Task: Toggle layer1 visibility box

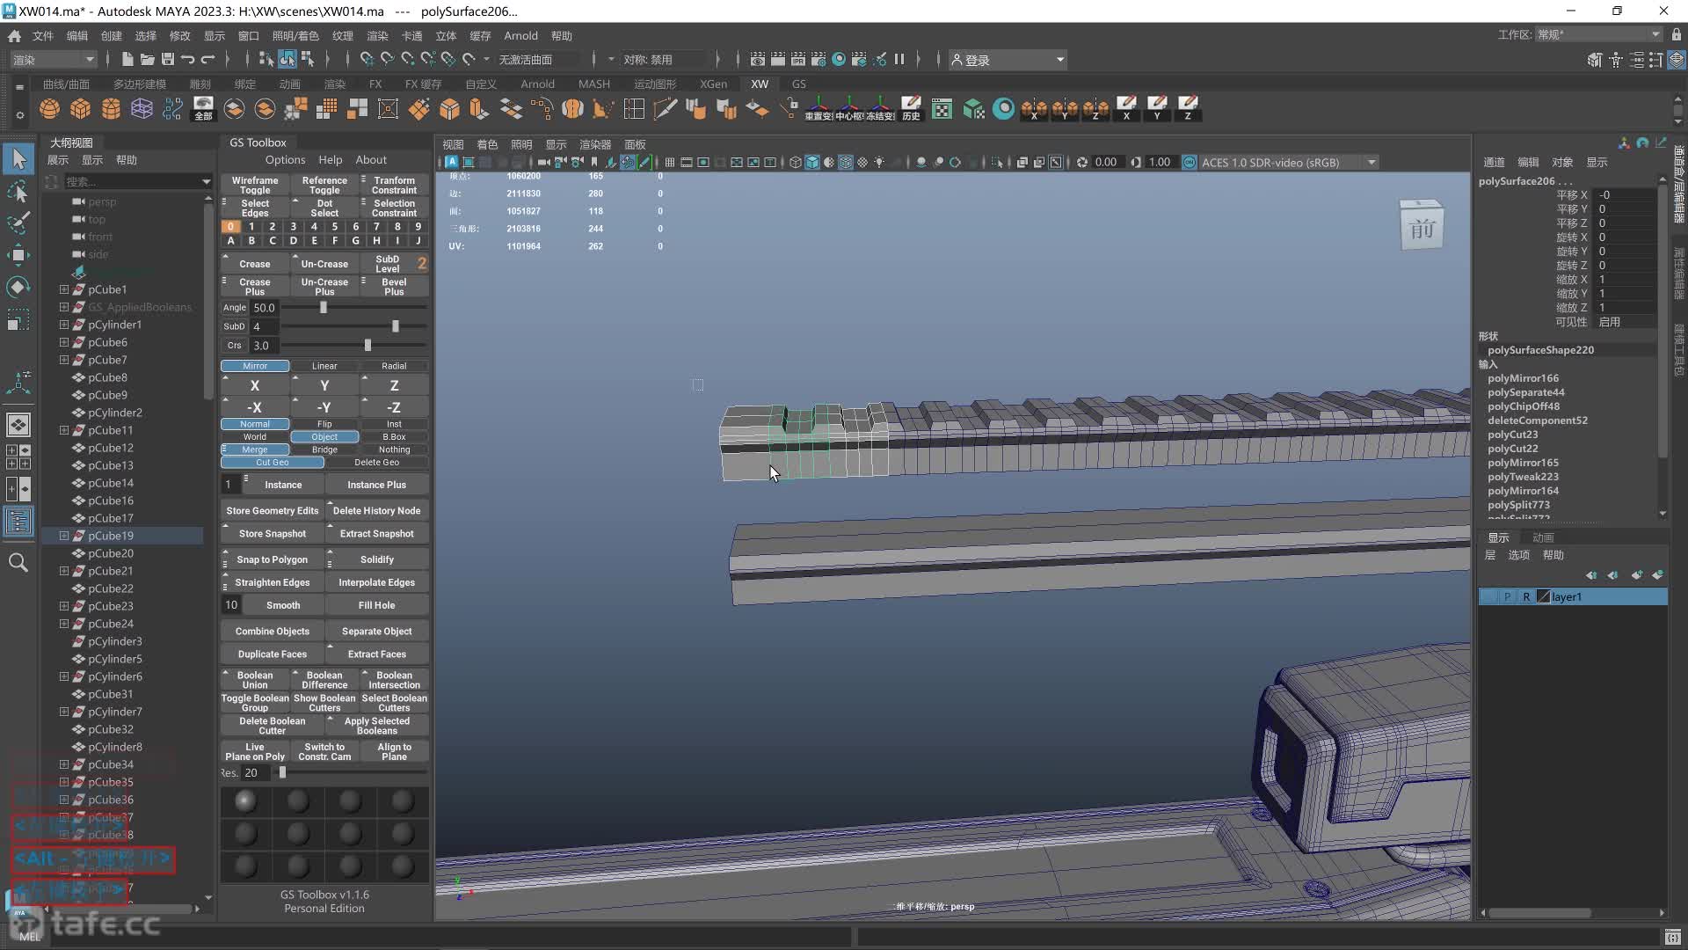Action: click(x=1488, y=597)
